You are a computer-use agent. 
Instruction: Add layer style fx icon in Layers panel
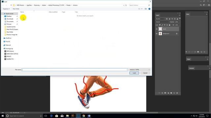coord(162,93)
